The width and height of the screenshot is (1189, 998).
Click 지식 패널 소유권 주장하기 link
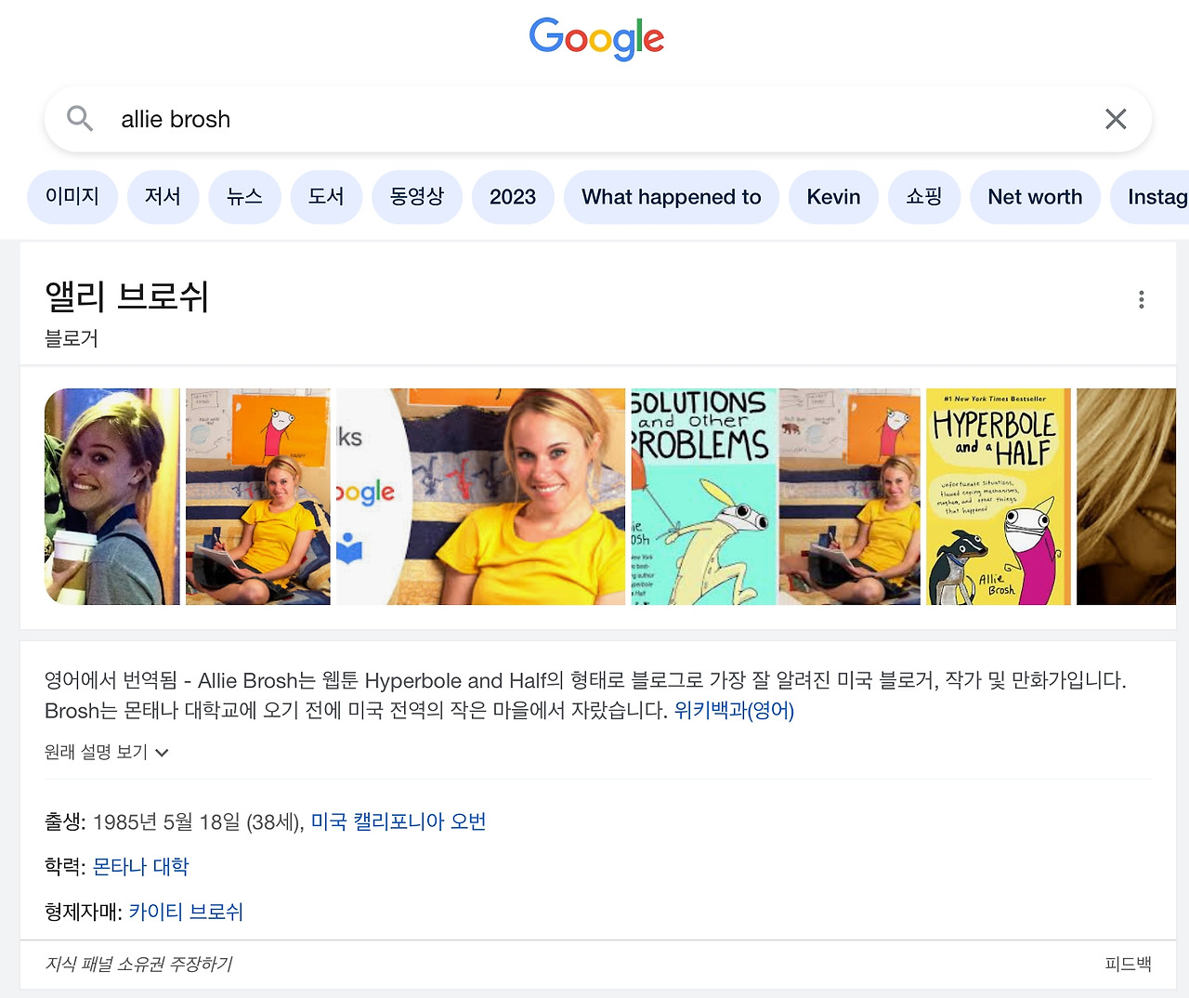pyautogui.click(x=138, y=964)
